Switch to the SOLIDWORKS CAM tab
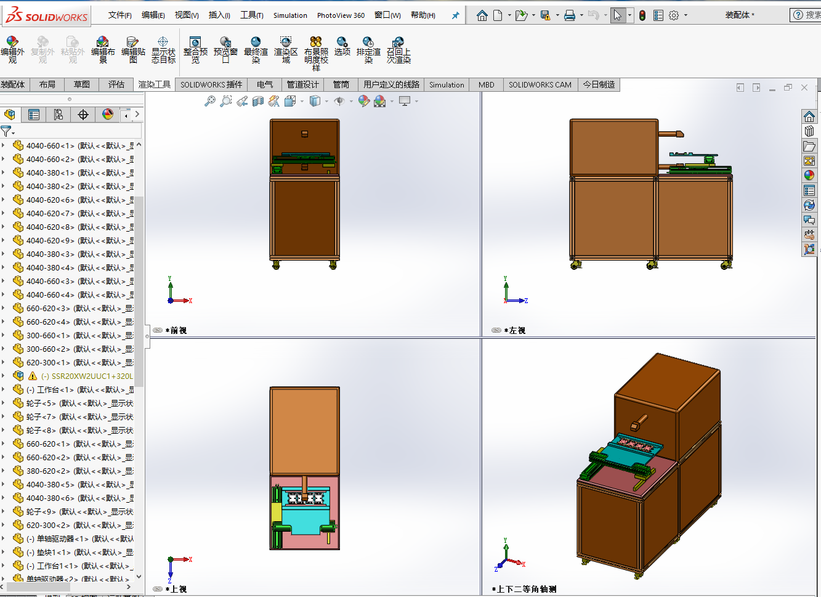 540,85
